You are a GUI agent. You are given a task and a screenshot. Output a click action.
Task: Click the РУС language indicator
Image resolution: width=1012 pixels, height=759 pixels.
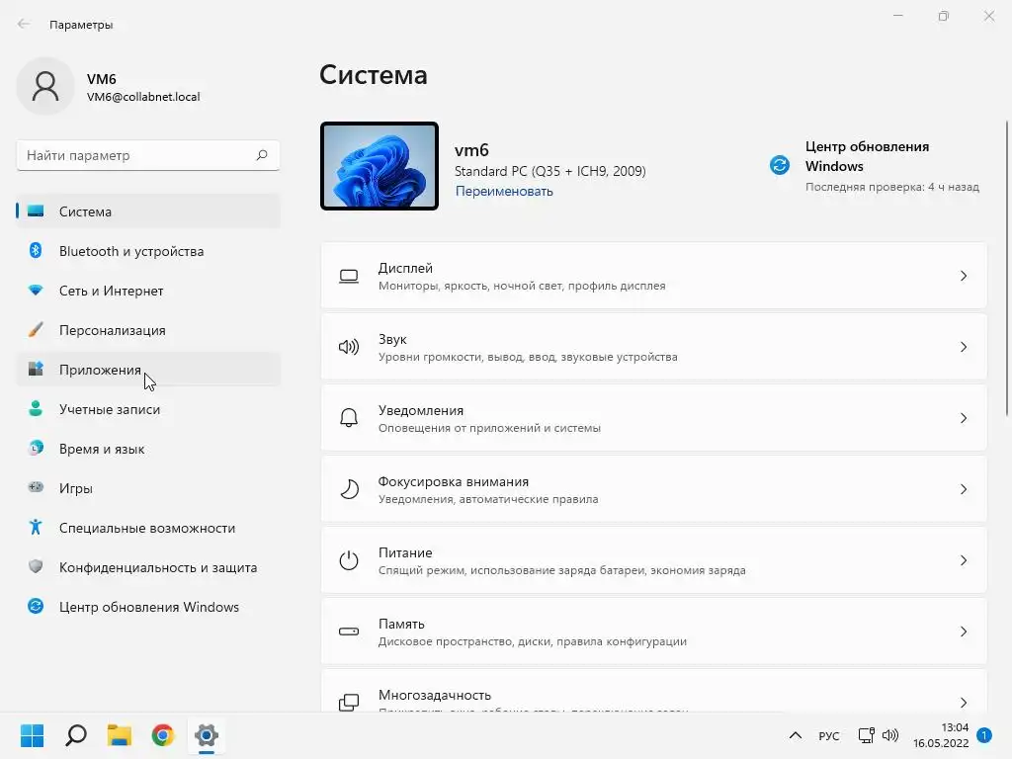pos(829,735)
